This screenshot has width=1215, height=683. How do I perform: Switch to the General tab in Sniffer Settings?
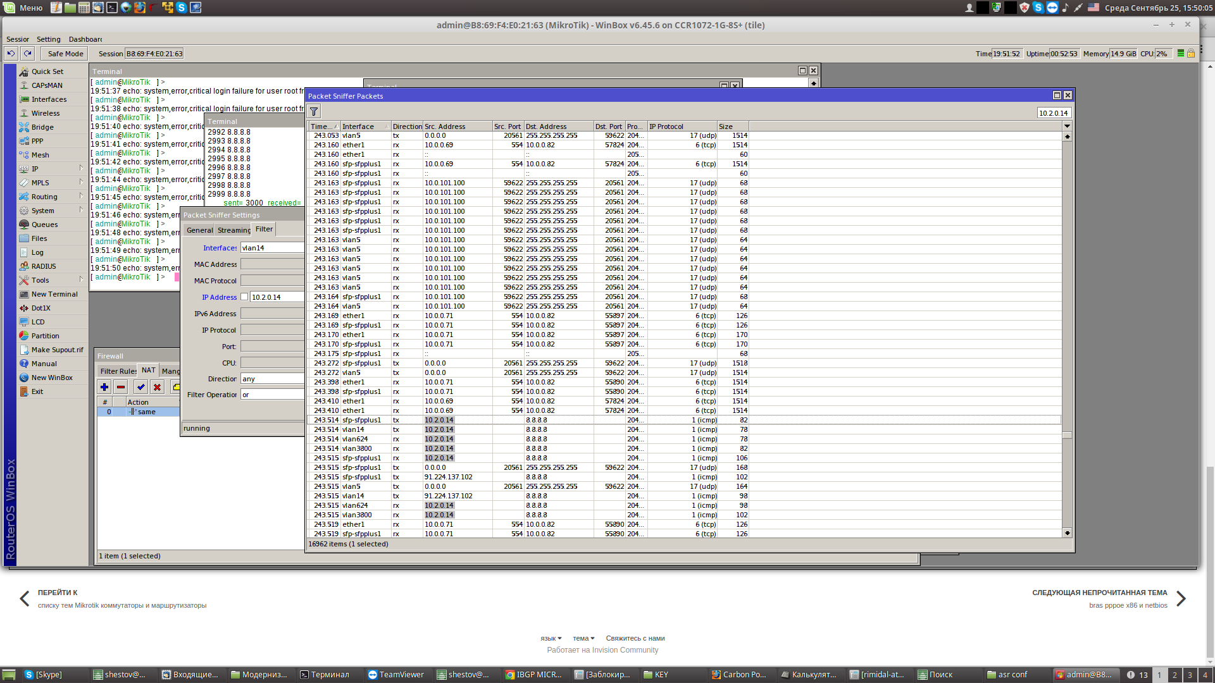click(x=199, y=230)
